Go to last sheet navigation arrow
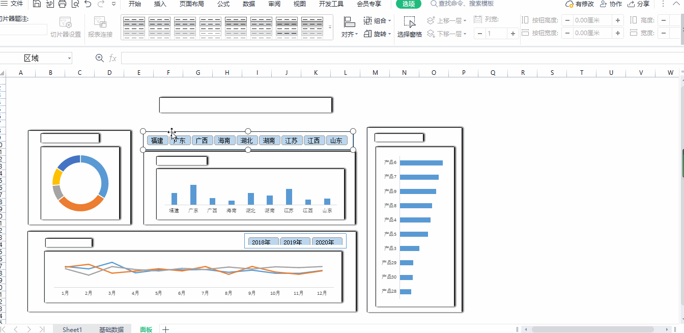 pos(42,329)
